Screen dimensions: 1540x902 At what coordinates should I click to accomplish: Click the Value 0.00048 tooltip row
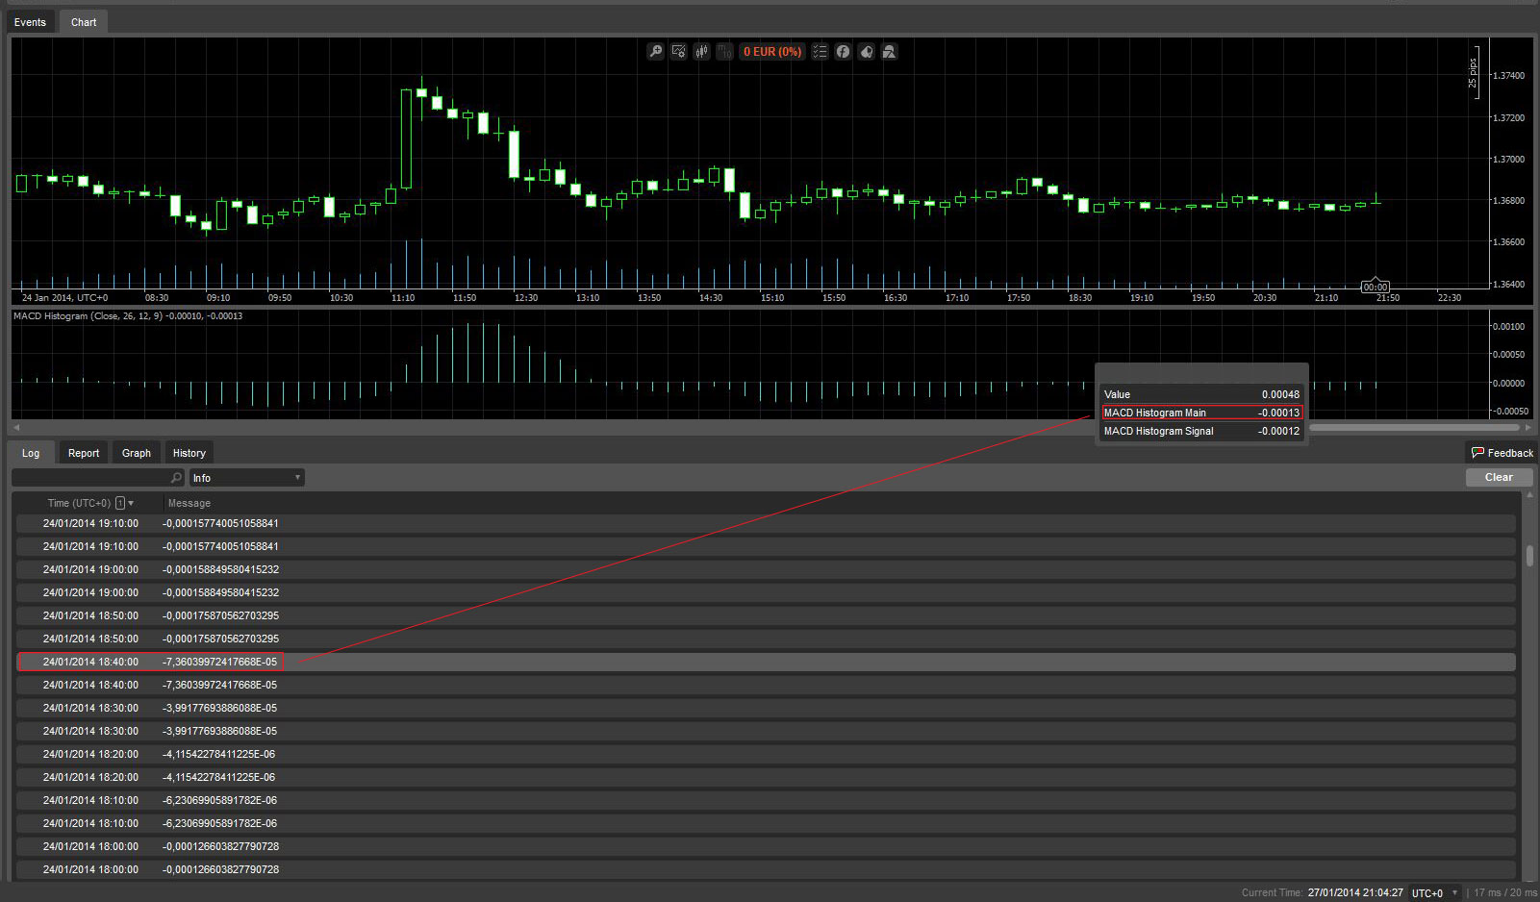click(1201, 394)
